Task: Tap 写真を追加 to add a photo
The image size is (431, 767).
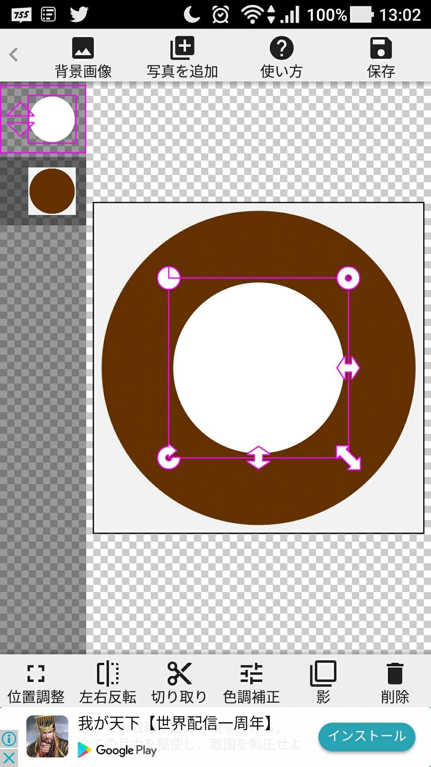Action: tap(182, 57)
